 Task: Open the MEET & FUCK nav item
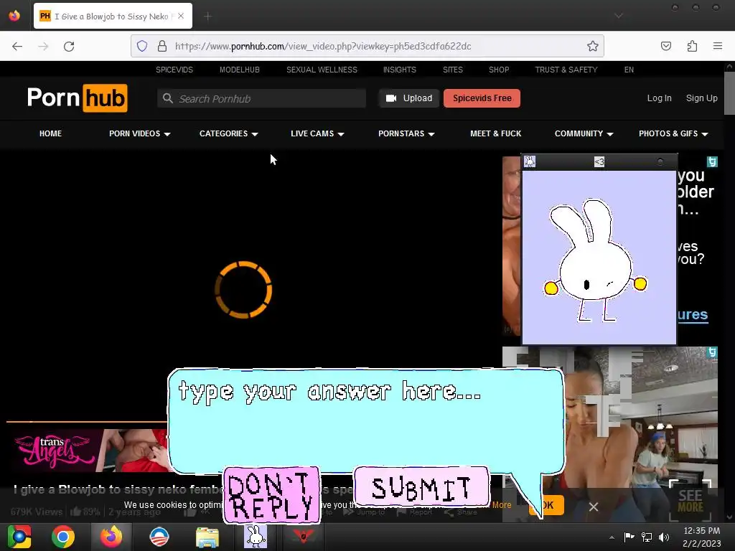pos(495,133)
